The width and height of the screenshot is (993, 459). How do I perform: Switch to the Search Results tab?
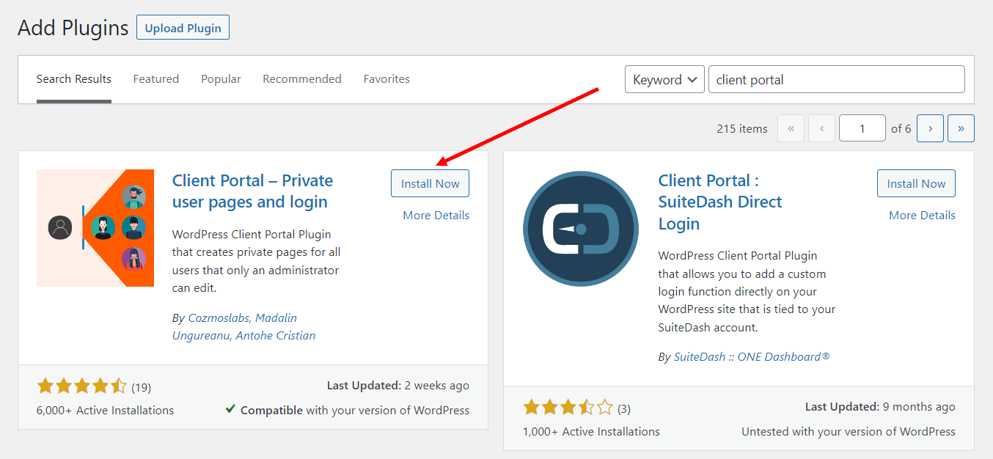click(x=74, y=79)
